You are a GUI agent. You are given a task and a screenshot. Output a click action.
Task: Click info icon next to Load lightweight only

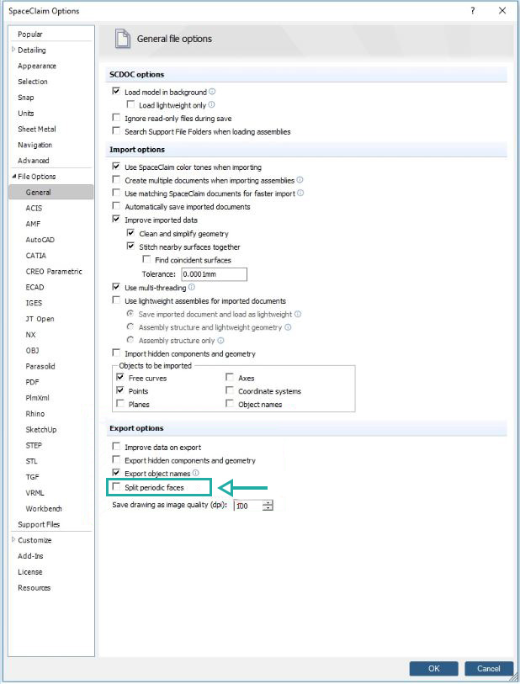click(x=210, y=105)
